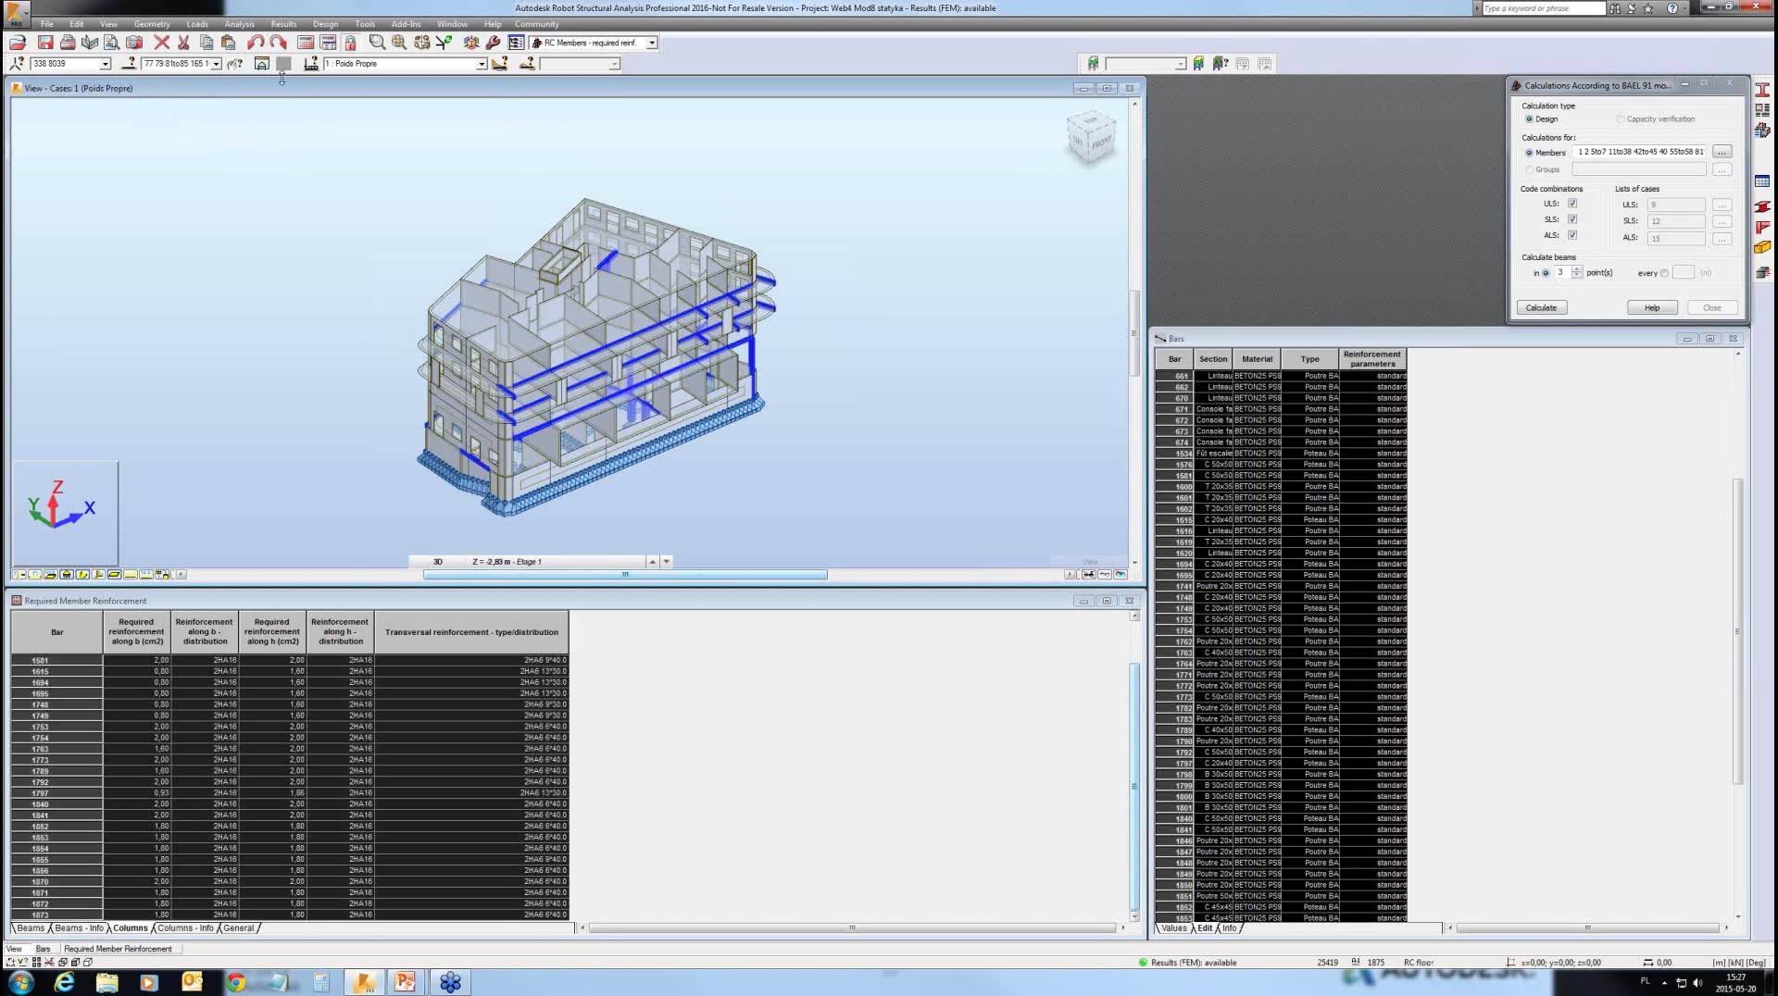Click the Calculate button in BAEL 91 dialog
The height and width of the screenshot is (996, 1778).
pos(1542,307)
